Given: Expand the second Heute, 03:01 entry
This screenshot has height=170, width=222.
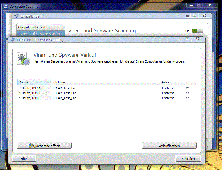Looking at the screenshot, I should click(x=19, y=93).
